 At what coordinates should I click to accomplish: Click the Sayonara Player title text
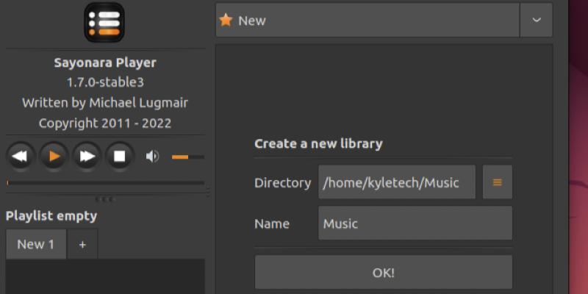coord(105,62)
